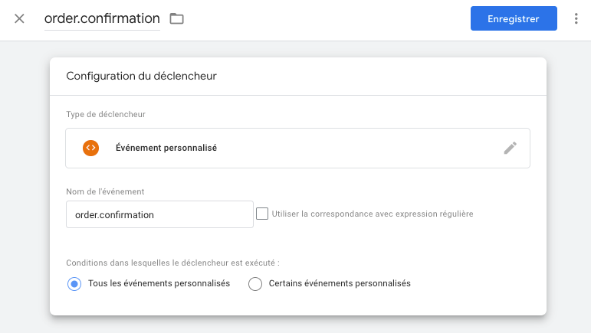The image size is (591, 333).
Task: Focus the Nom de l'événement text field
Action: (159, 214)
